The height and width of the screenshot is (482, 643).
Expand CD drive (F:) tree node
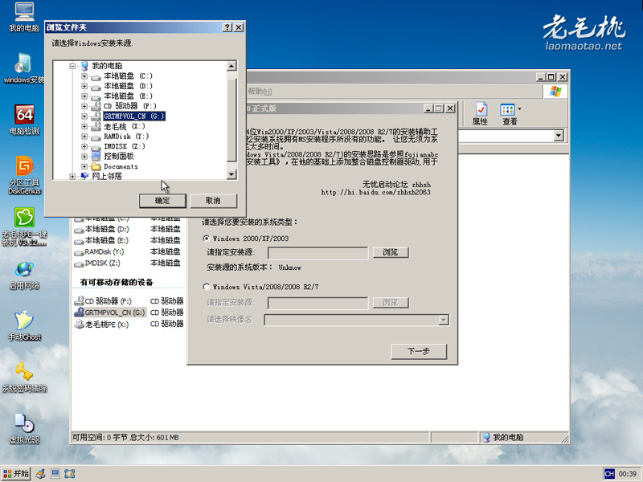click(84, 106)
